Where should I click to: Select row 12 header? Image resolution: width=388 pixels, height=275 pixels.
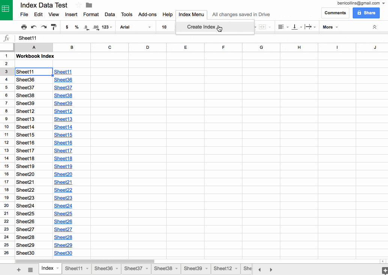tap(6, 143)
